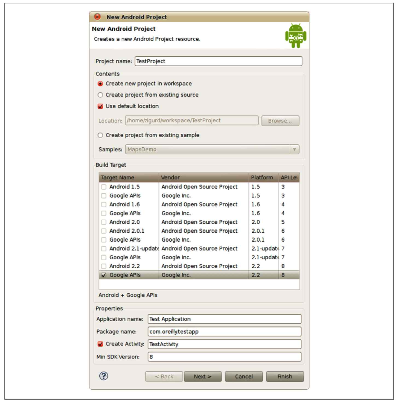
Task: Click Google Inc. vendor in the platform 1.5 row
Action: pyautogui.click(x=176, y=196)
